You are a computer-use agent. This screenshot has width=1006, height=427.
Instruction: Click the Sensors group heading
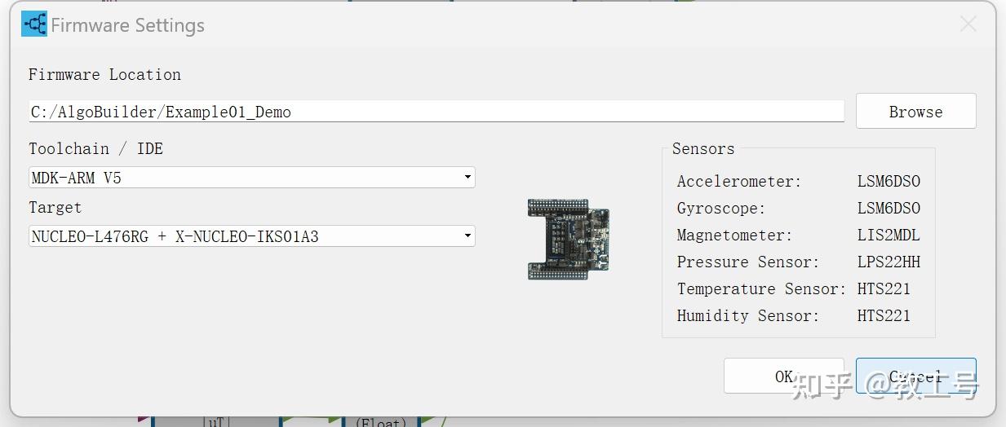[702, 148]
